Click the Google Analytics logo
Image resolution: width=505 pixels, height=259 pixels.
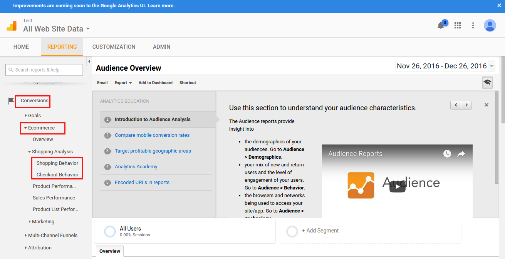[12, 26]
